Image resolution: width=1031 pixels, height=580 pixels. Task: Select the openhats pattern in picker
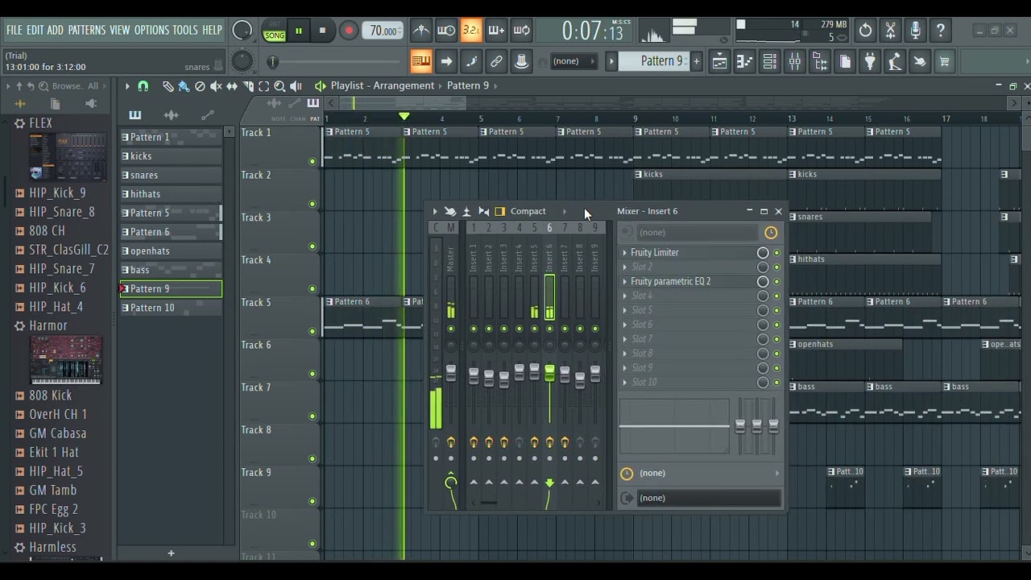tap(171, 251)
